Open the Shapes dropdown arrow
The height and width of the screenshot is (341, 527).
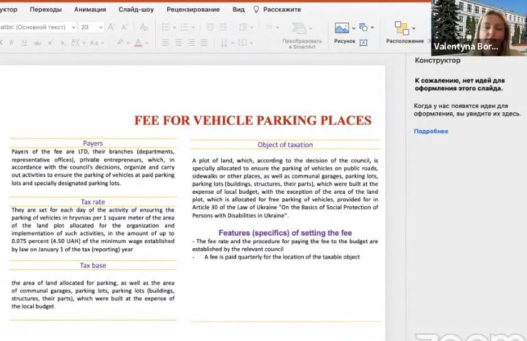372,28
